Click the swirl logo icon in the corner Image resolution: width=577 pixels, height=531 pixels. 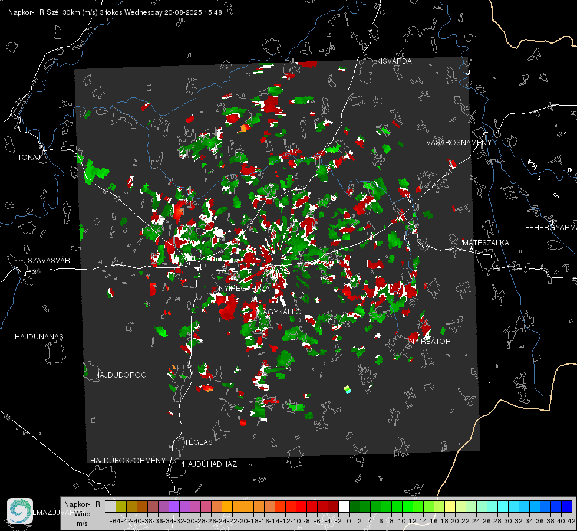20,511
